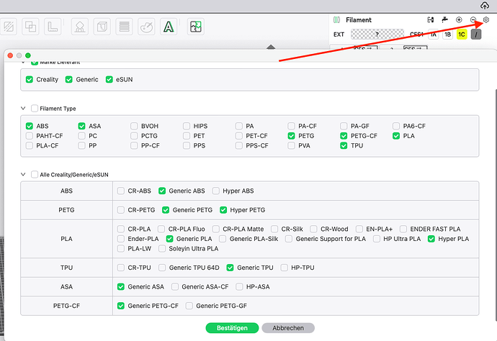Enable the PLA-CF filament type

point(30,145)
